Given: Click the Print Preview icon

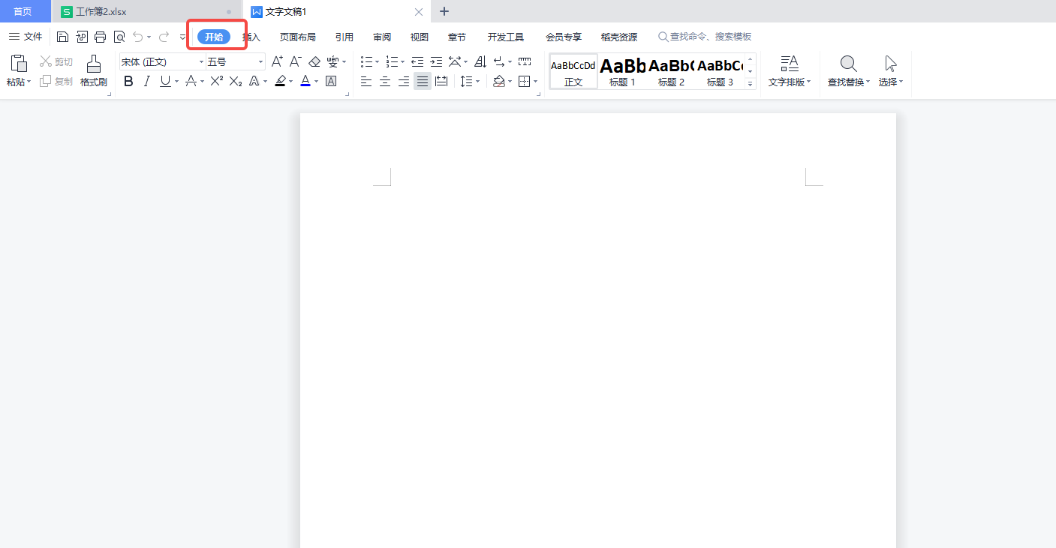Looking at the screenshot, I should [x=119, y=37].
